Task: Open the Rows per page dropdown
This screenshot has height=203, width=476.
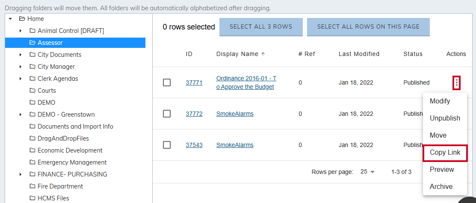Action: pos(368,172)
